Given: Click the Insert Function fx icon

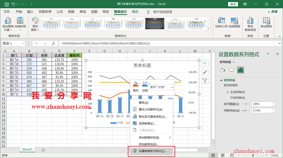Looking at the screenshot, I should point(53,44).
